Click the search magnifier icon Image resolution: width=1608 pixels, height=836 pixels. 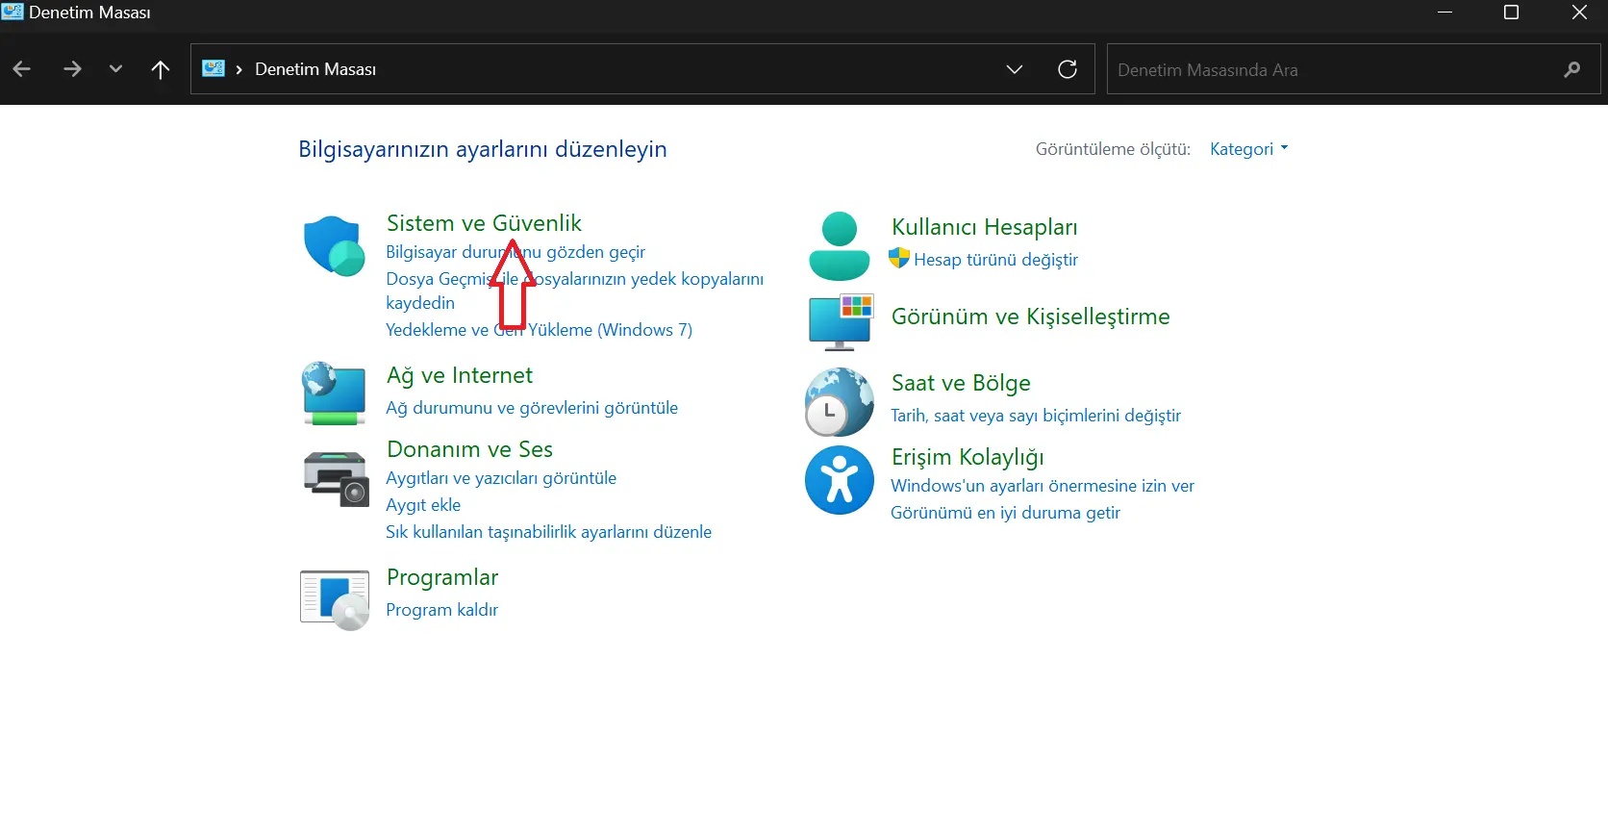coord(1572,69)
